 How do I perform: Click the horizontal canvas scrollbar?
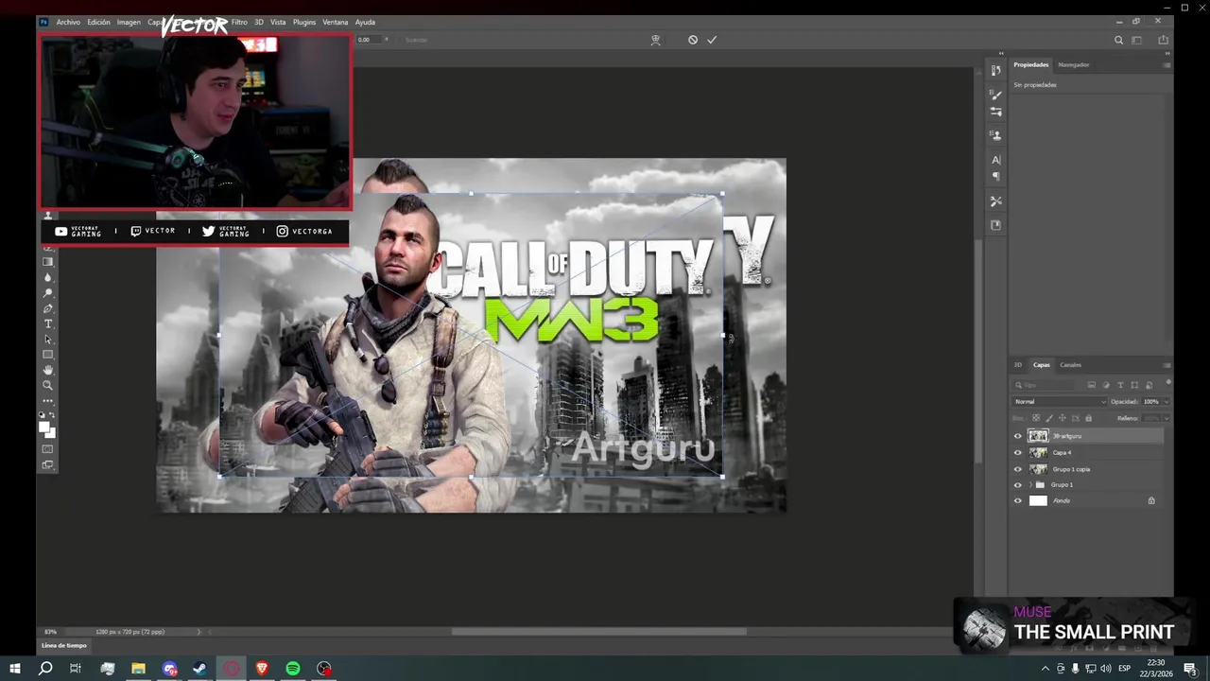(x=598, y=632)
